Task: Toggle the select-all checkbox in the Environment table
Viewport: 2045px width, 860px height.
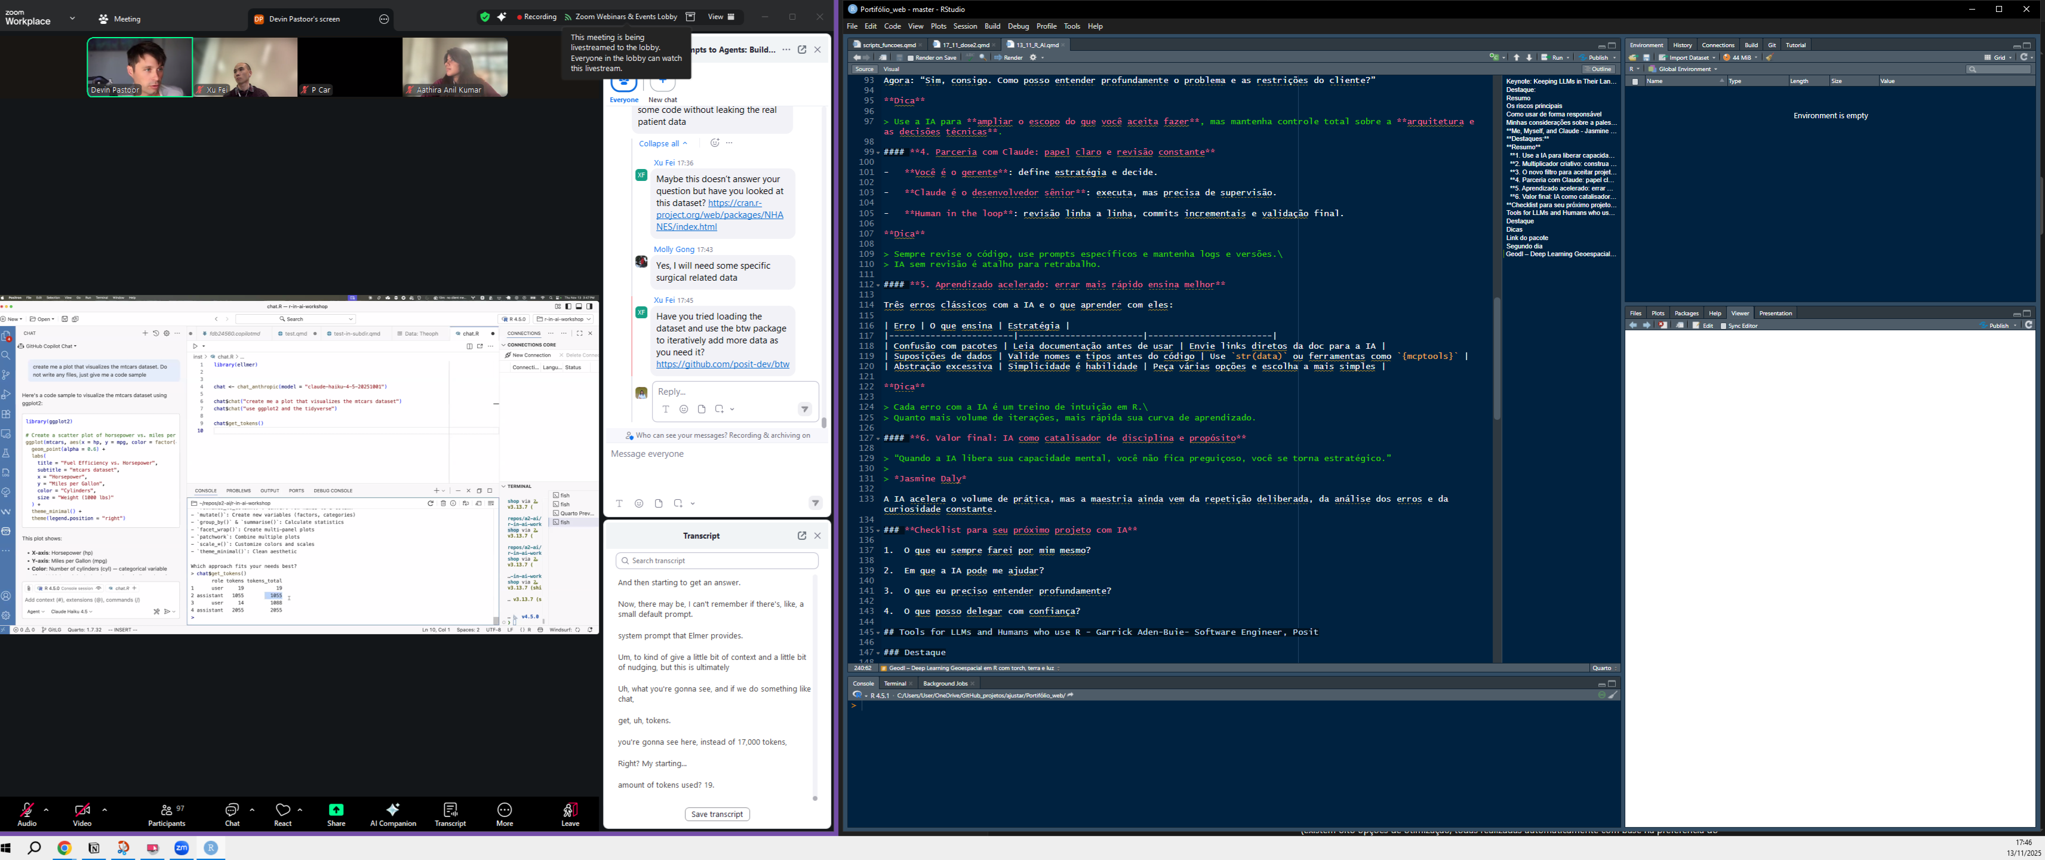Action: [x=1635, y=82]
